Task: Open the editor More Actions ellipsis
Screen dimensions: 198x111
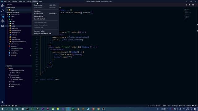Action: pyautogui.click(x=196, y=5)
